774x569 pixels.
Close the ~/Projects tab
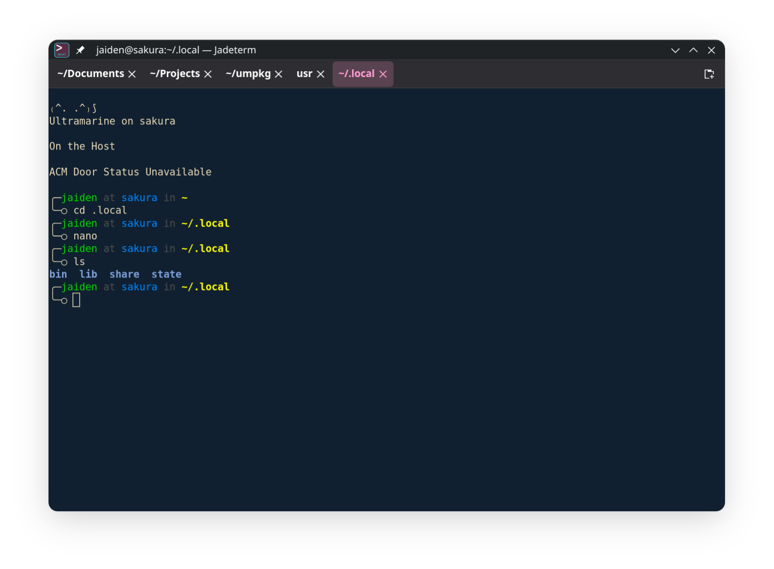coord(208,74)
